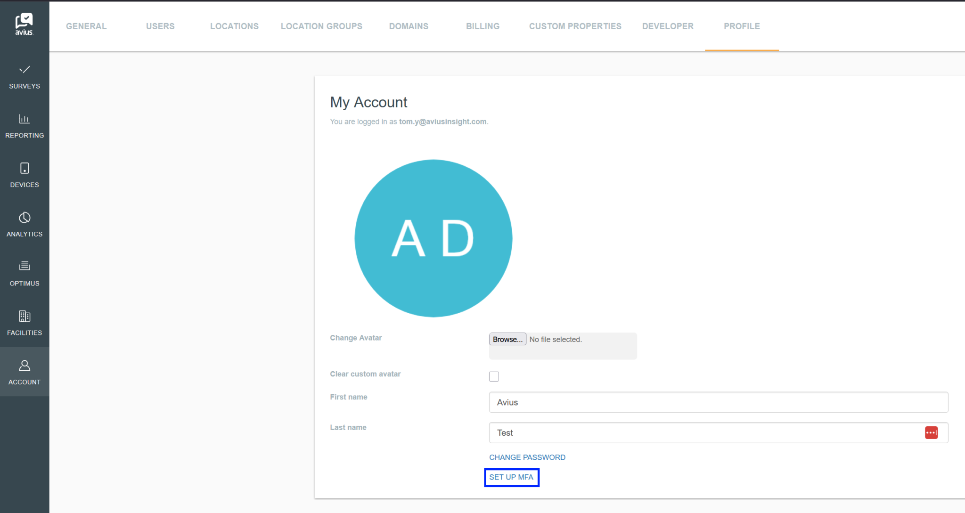Open the Users tab

(x=160, y=26)
